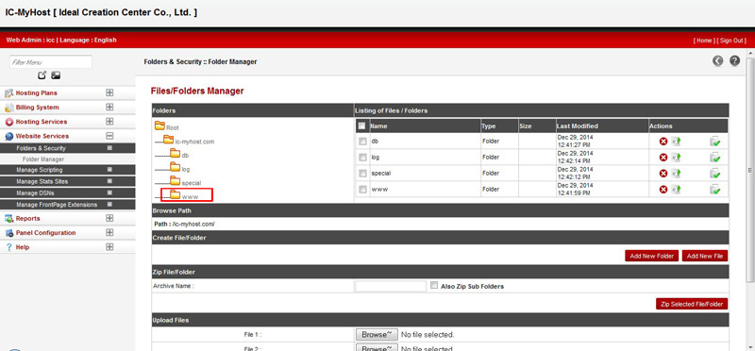Check the box for the special folder
Screen dimensions: 755x351
(x=362, y=174)
